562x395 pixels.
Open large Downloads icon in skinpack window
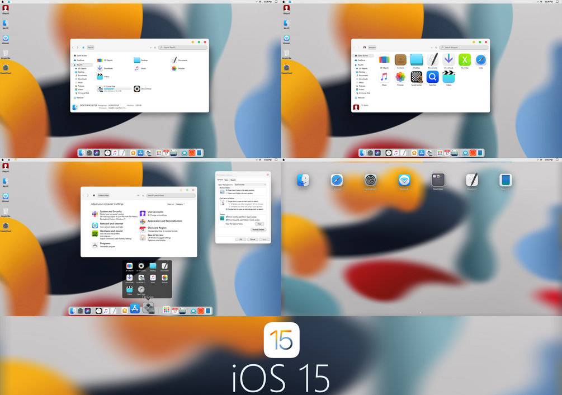[x=448, y=60]
